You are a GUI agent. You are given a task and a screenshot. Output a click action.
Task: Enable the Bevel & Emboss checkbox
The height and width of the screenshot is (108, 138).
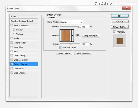(12, 25)
